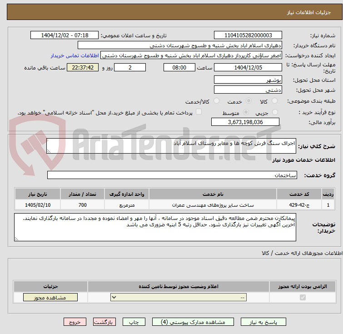Click اعلام وضعیت مجوز توسط تامین کننده header
Screen dimensions: 343x334
(179, 286)
